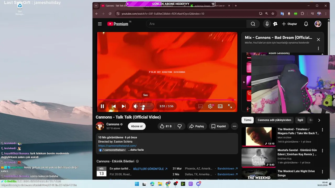Open Chrome extensions puzzle icon
335x188 pixels.
pyautogui.click(x=302, y=14)
